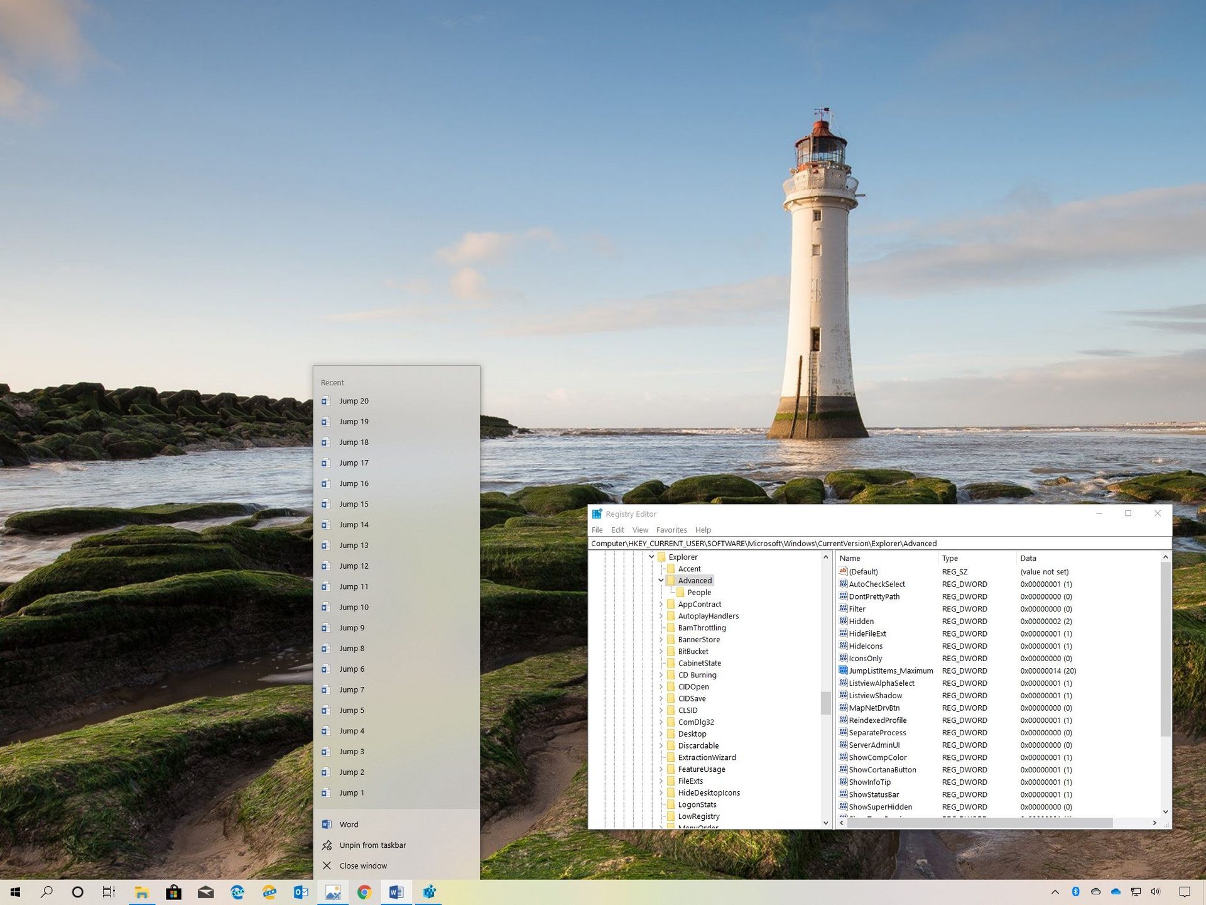Screen dimensions: 1206x905
Task: Open the Microsoft Store taskbar icon
Action: (173, 892)
